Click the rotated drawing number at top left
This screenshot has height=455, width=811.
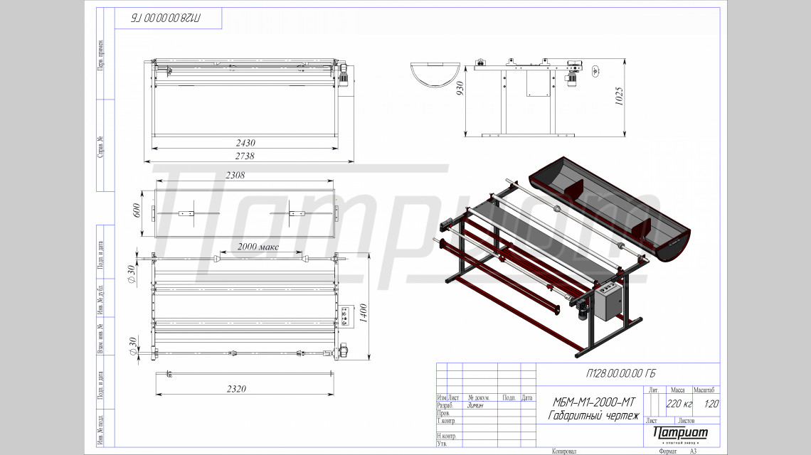coord(161,18)
